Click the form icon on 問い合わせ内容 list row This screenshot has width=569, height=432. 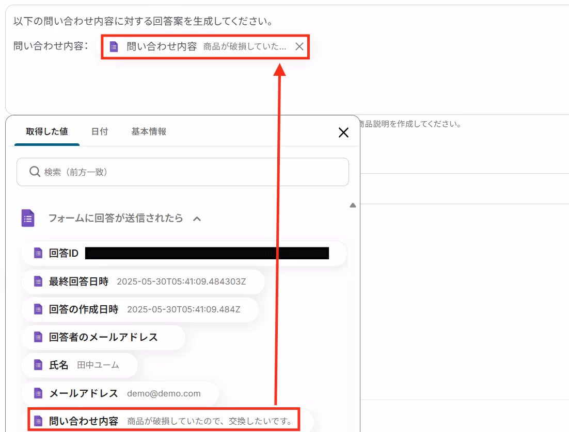[38, 421]
